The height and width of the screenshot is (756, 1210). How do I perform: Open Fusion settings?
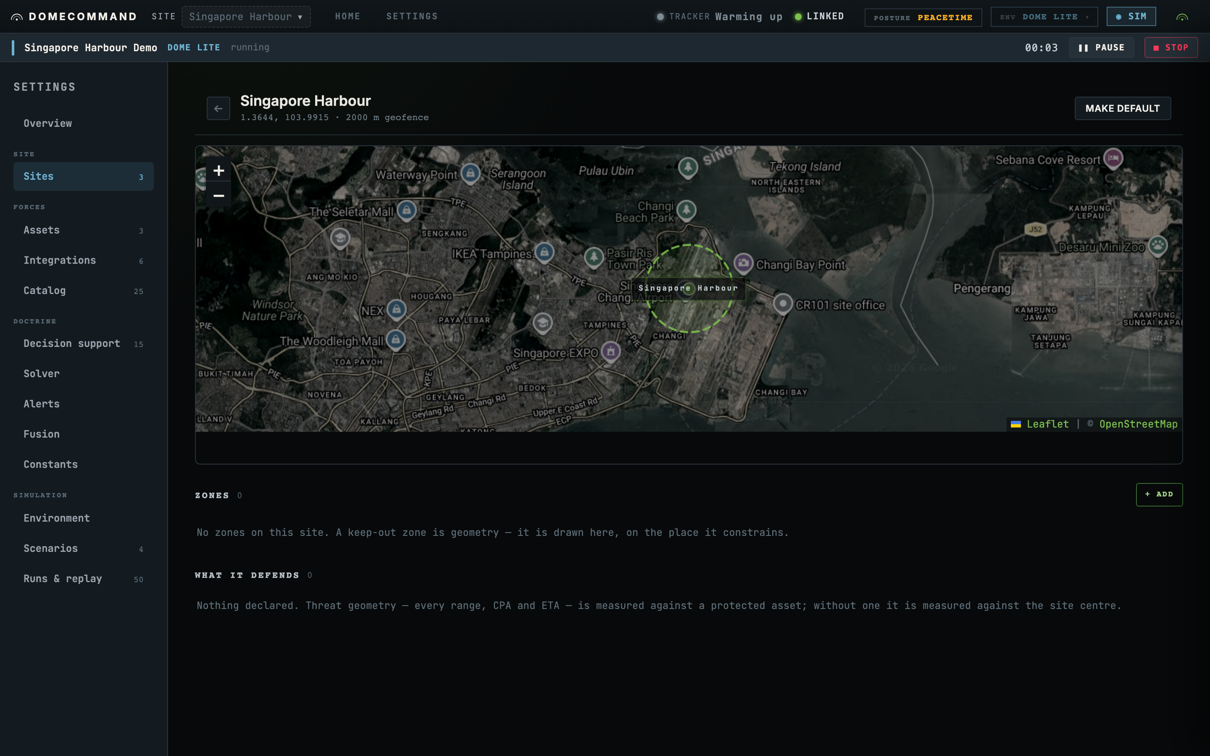pos(84,434)
